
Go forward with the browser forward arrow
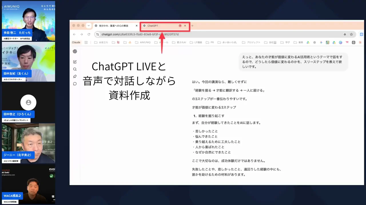(81, 34)
